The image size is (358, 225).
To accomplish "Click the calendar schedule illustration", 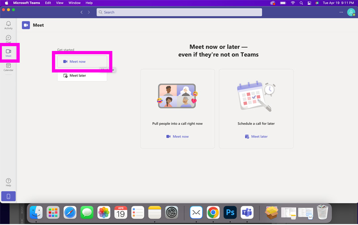I will coord(256,96).
